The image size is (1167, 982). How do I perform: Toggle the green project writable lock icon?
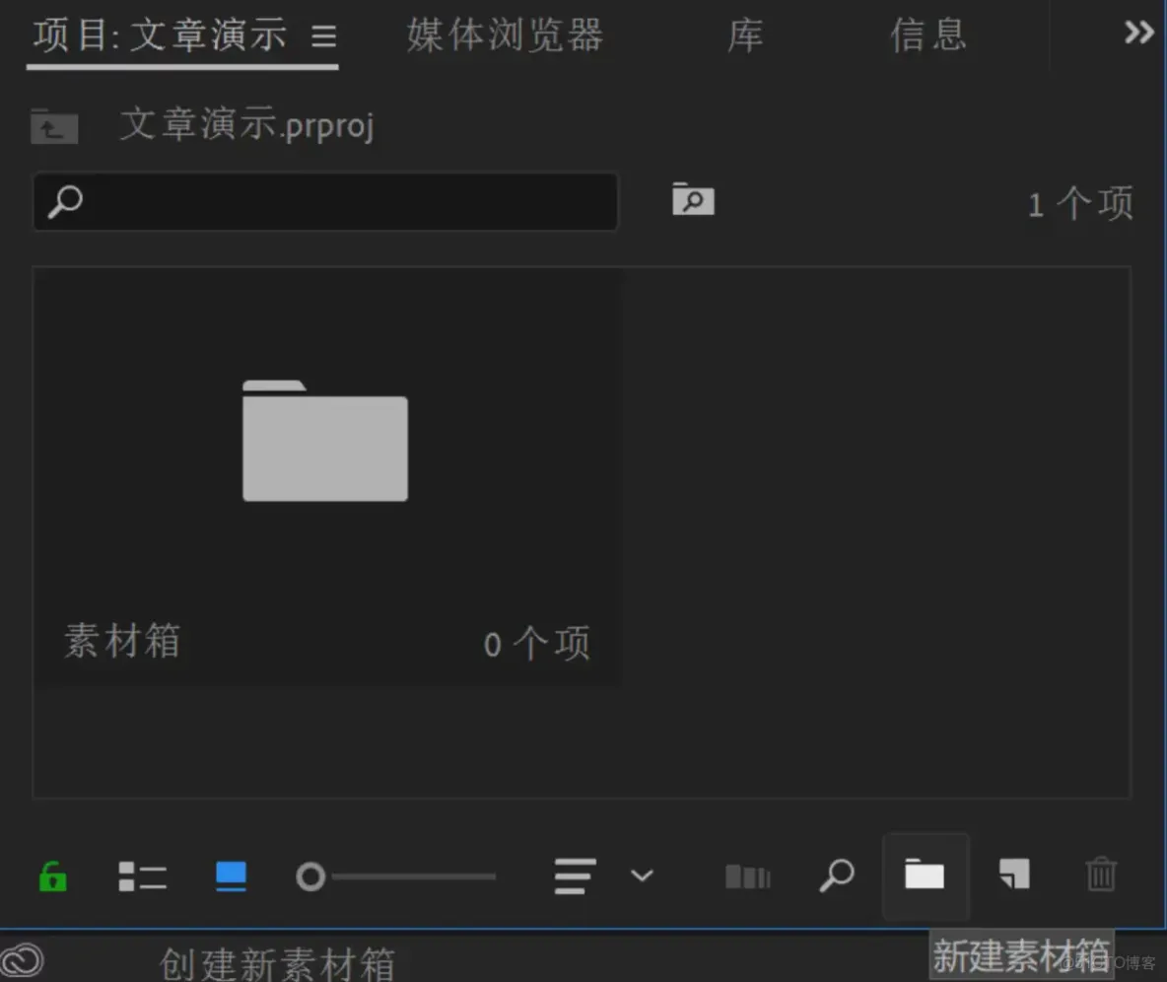[x=52, y=876]
